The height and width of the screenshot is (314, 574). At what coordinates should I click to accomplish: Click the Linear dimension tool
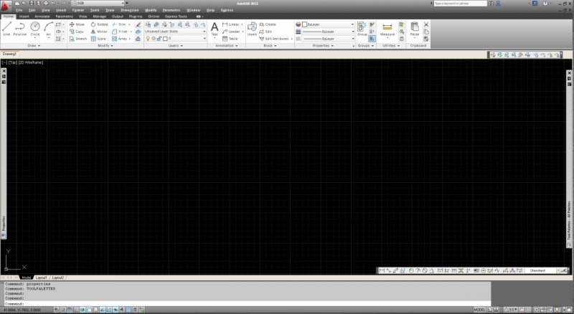coord(230,24)
